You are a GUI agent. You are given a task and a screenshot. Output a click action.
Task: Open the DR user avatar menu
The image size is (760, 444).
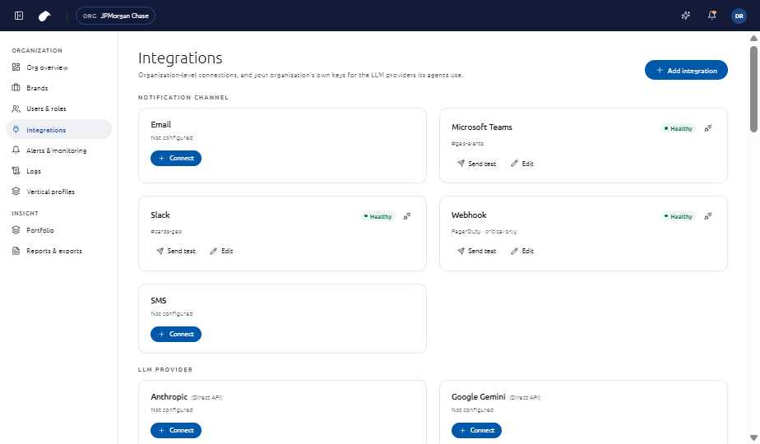[739, 16]
